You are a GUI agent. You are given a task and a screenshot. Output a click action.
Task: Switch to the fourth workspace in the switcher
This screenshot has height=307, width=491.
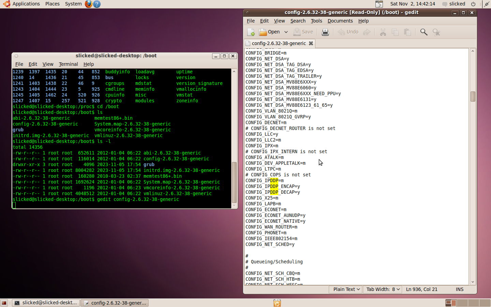[x=485, y=303]
